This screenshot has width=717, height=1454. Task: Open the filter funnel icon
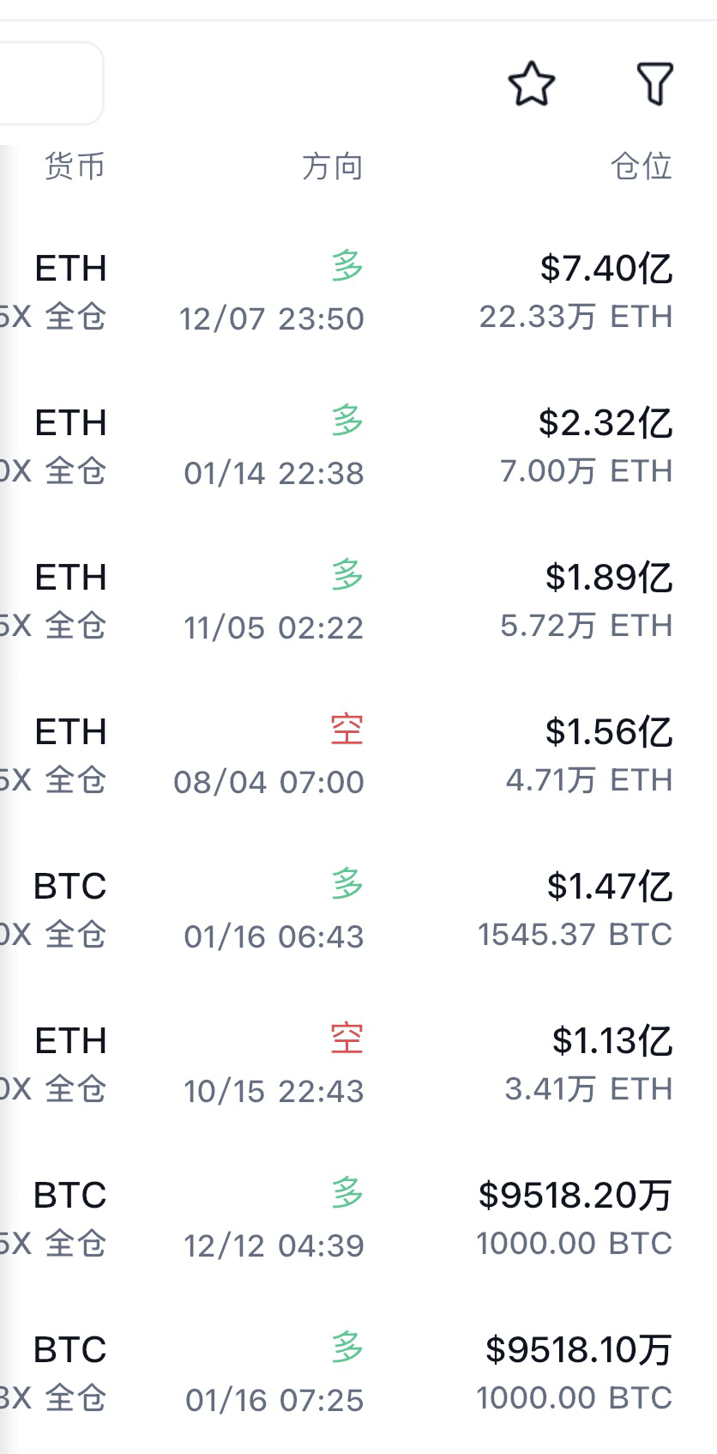click(654, 84)
